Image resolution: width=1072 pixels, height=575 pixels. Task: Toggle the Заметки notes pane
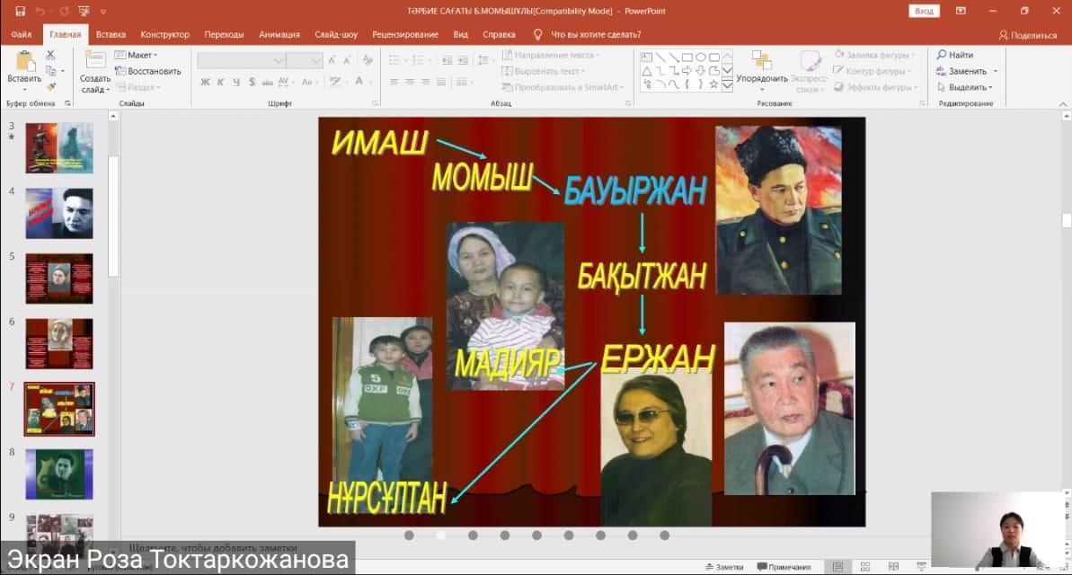[x=724, y=567]
